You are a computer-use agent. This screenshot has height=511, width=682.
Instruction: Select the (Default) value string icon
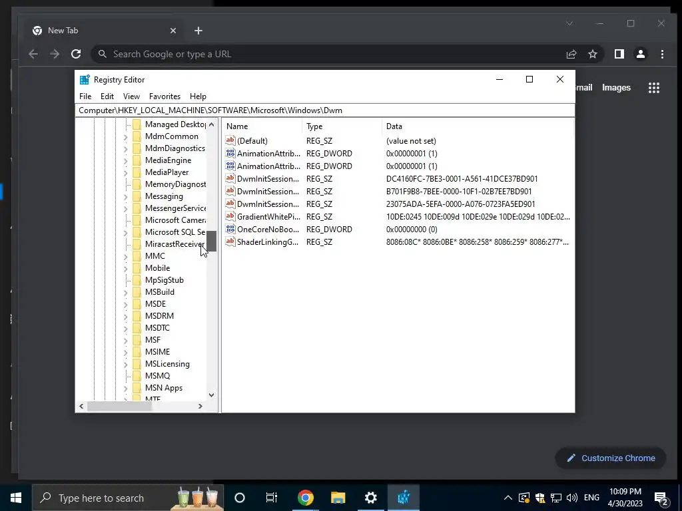click(230, 140)
